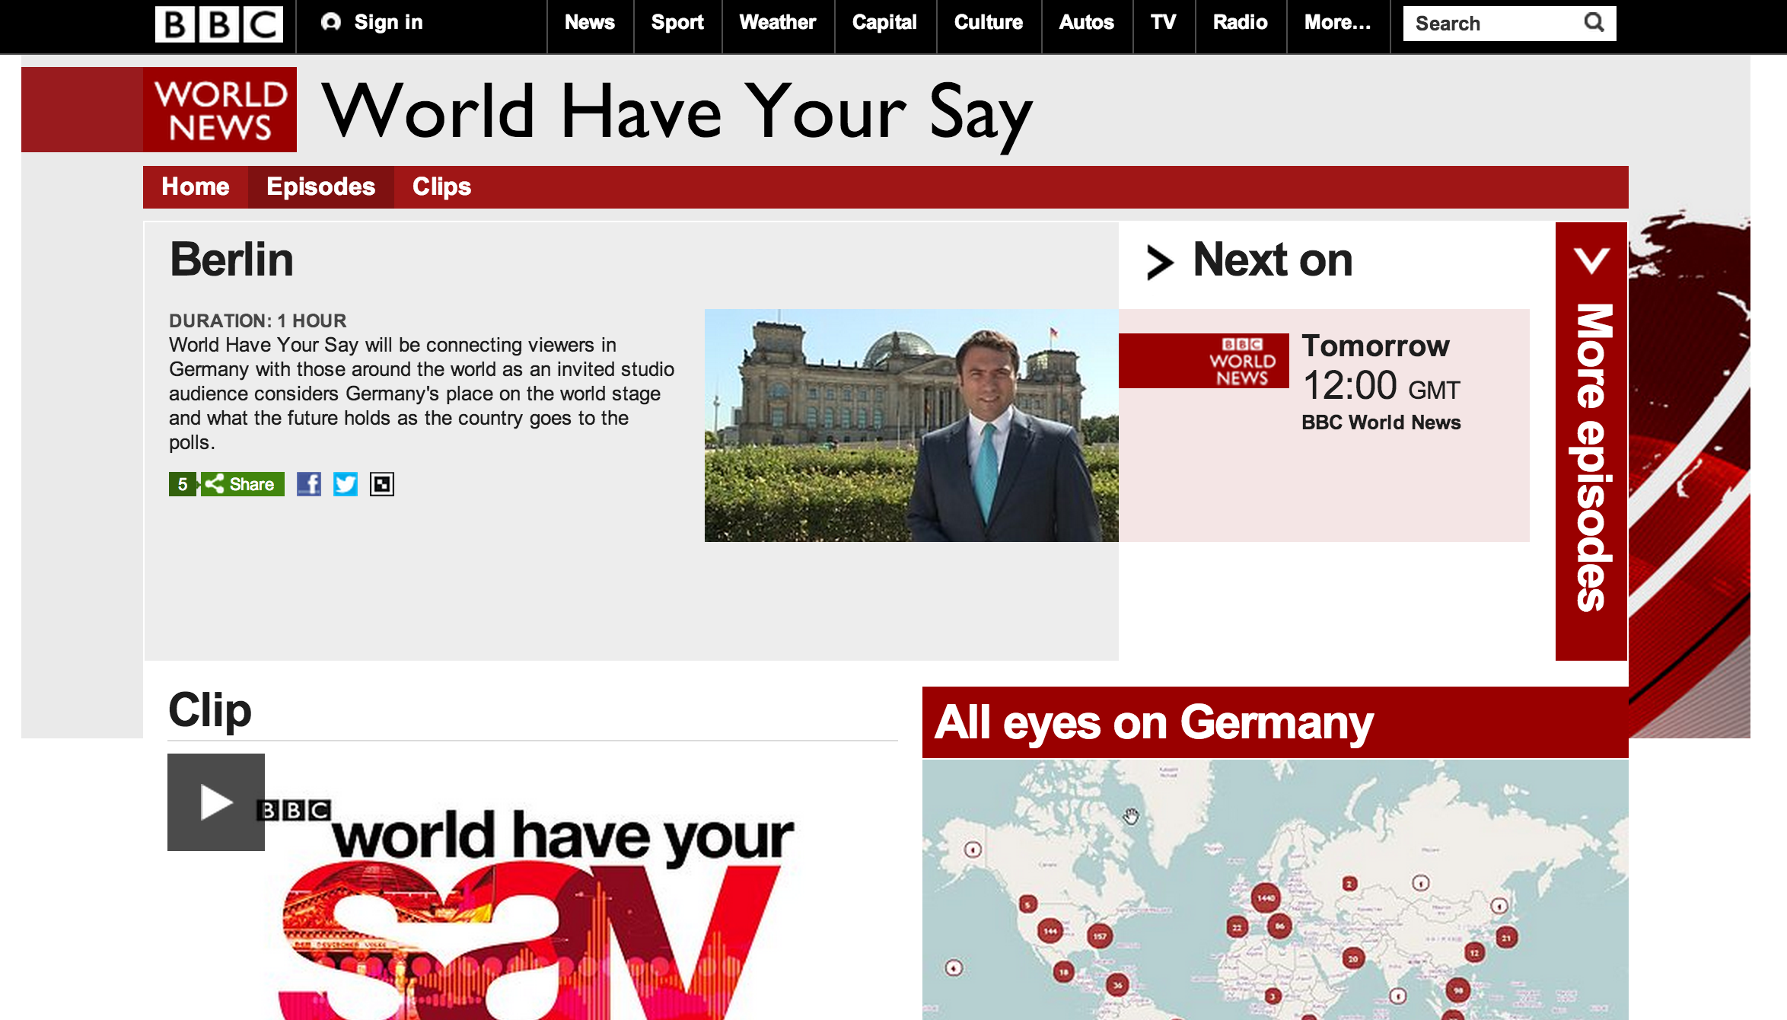Viewport: 1787px width, 1020px height.
Task: Open the Sport section
Action: click(677, 23)
